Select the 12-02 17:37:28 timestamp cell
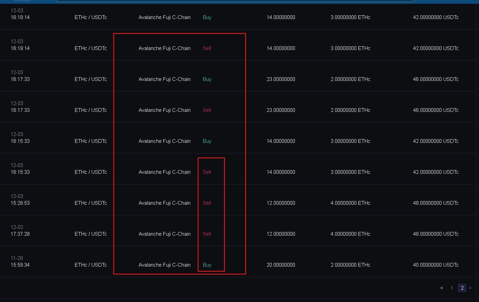This screenshot has width=479, height=302. point(20,231)
